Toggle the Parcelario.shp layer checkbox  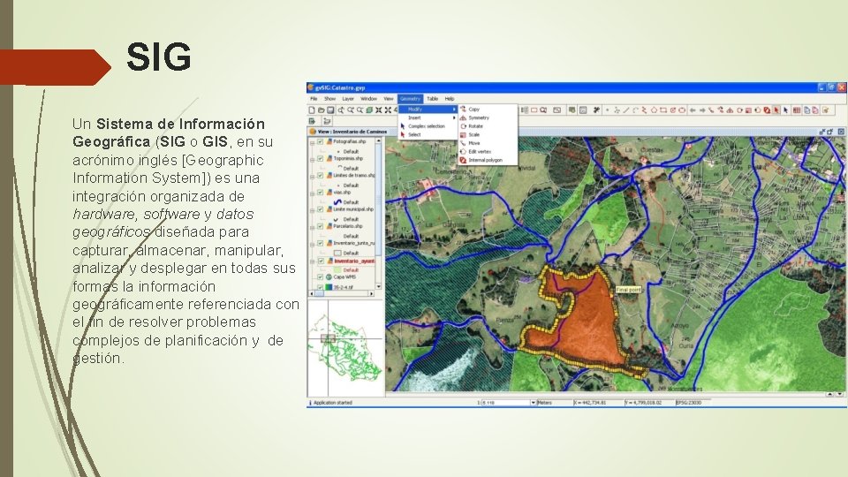pos(320,226)
